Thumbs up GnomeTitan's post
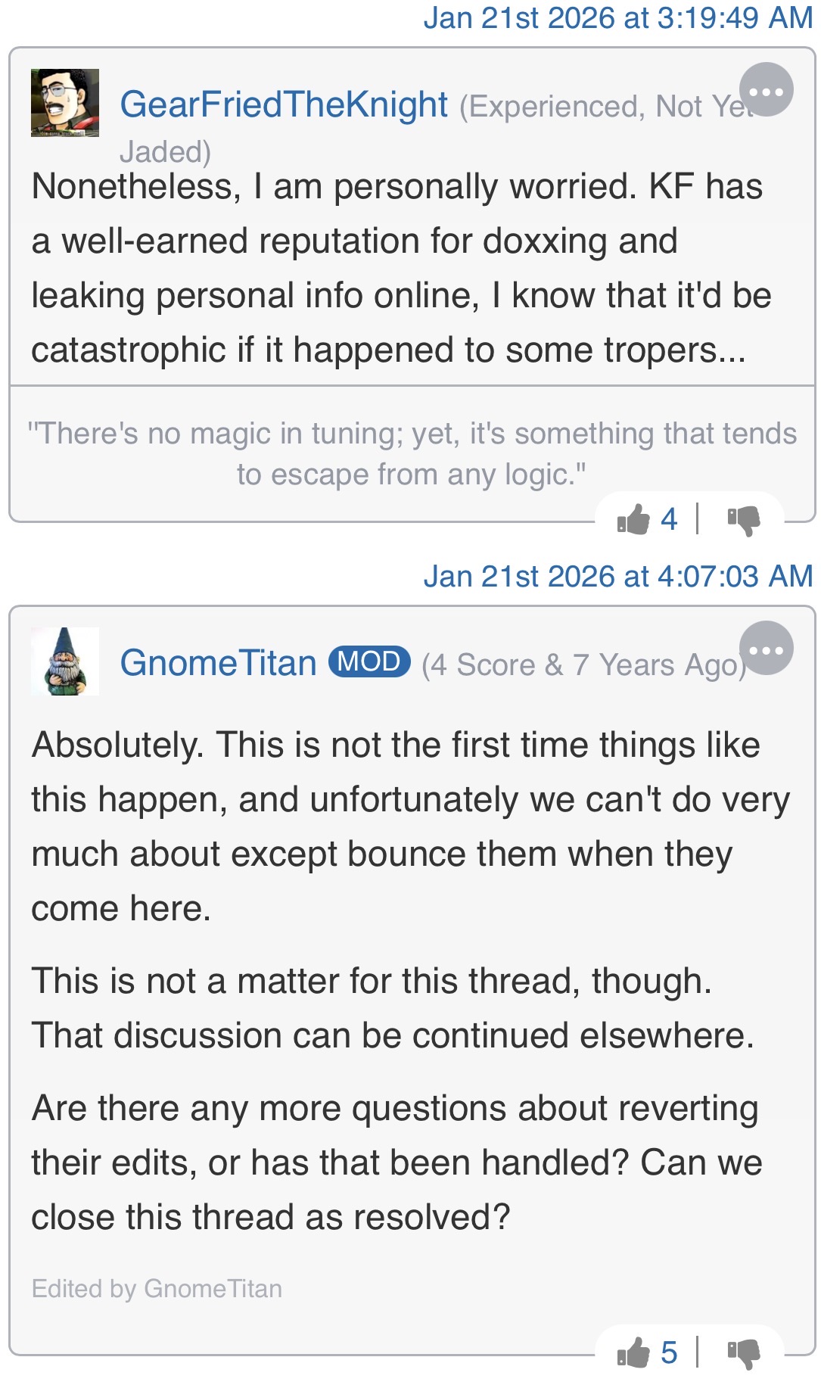The image size is (821, 1385). point(633,1352)
